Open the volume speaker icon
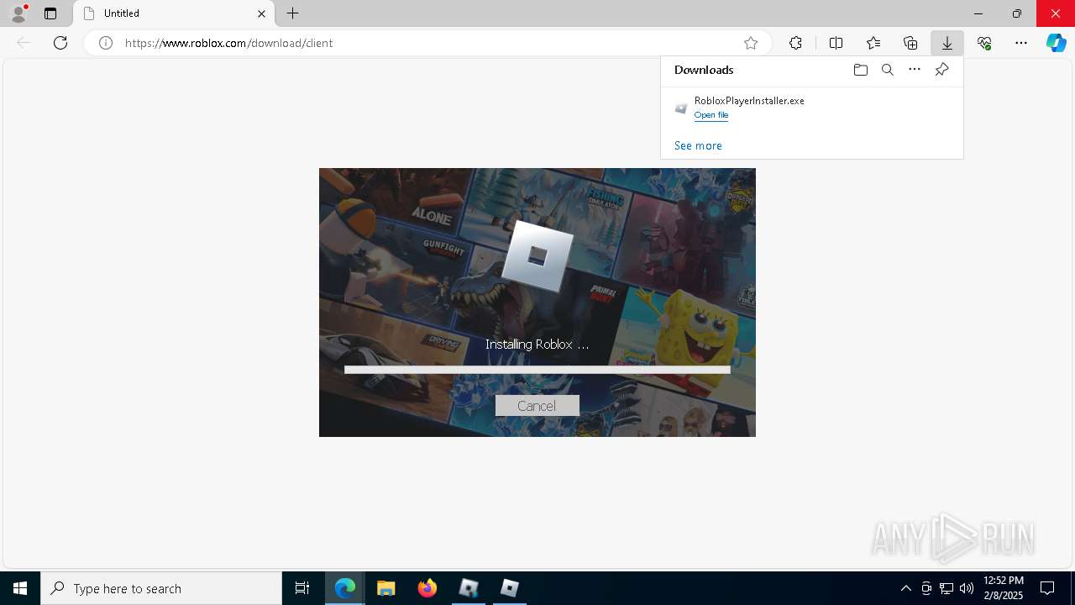This screenshot has width=1075, height=605. 966,588
